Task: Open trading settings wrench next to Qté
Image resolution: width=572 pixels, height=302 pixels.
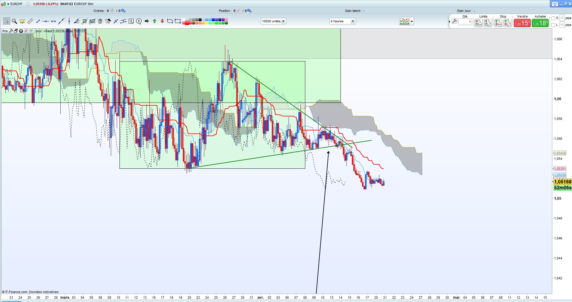Action: [x=454, y=21]
